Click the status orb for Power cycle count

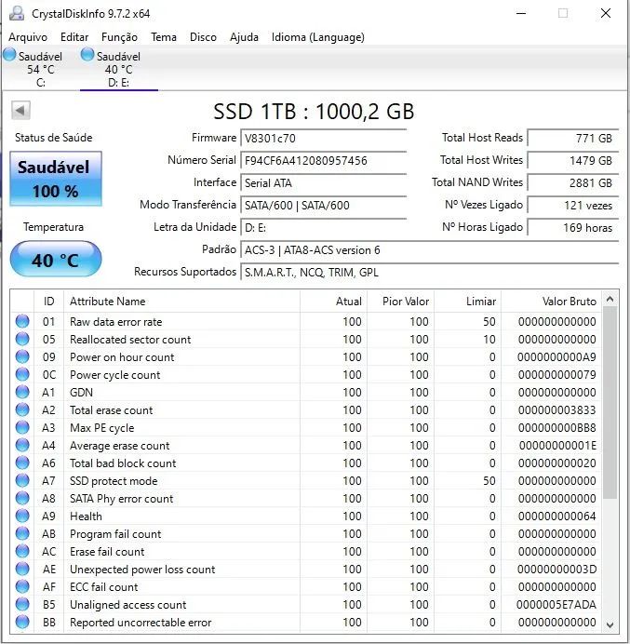22,374
